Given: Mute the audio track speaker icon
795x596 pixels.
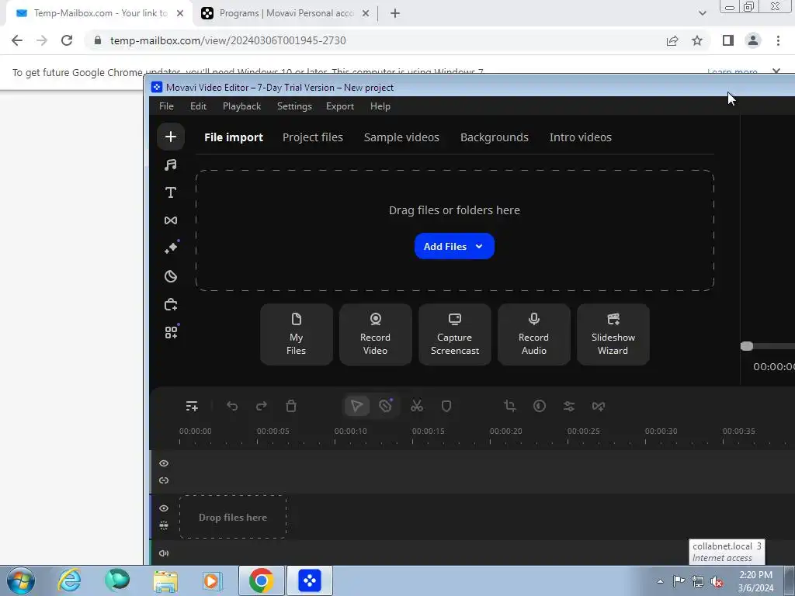Looking at the screenshot, I should click(x=164, y=553).
